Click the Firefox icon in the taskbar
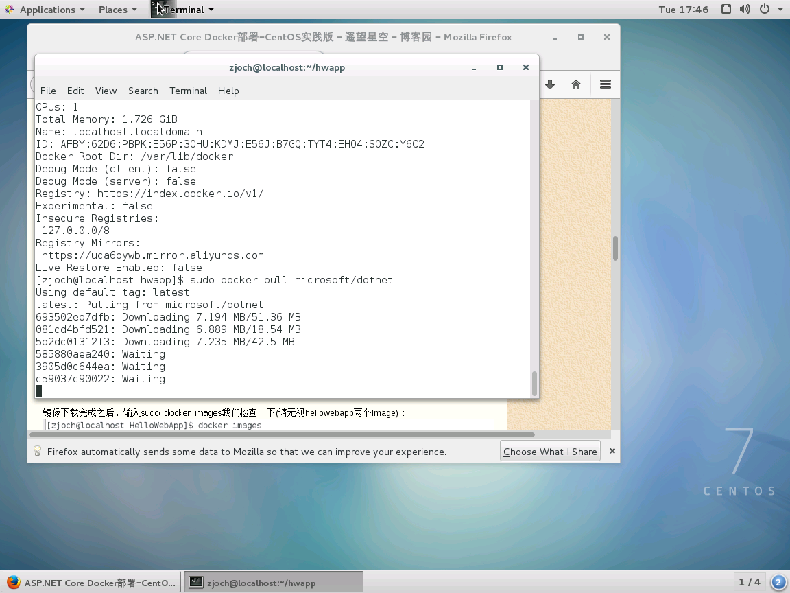 13,583
